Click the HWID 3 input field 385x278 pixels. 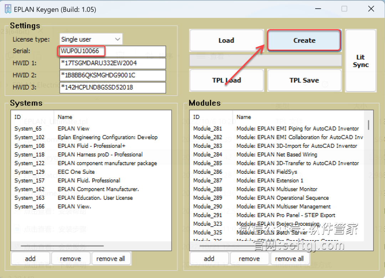pos(112,87)
